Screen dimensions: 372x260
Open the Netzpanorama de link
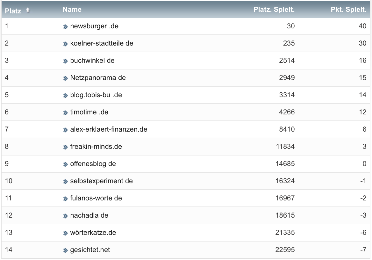click(x=98, y=78)
